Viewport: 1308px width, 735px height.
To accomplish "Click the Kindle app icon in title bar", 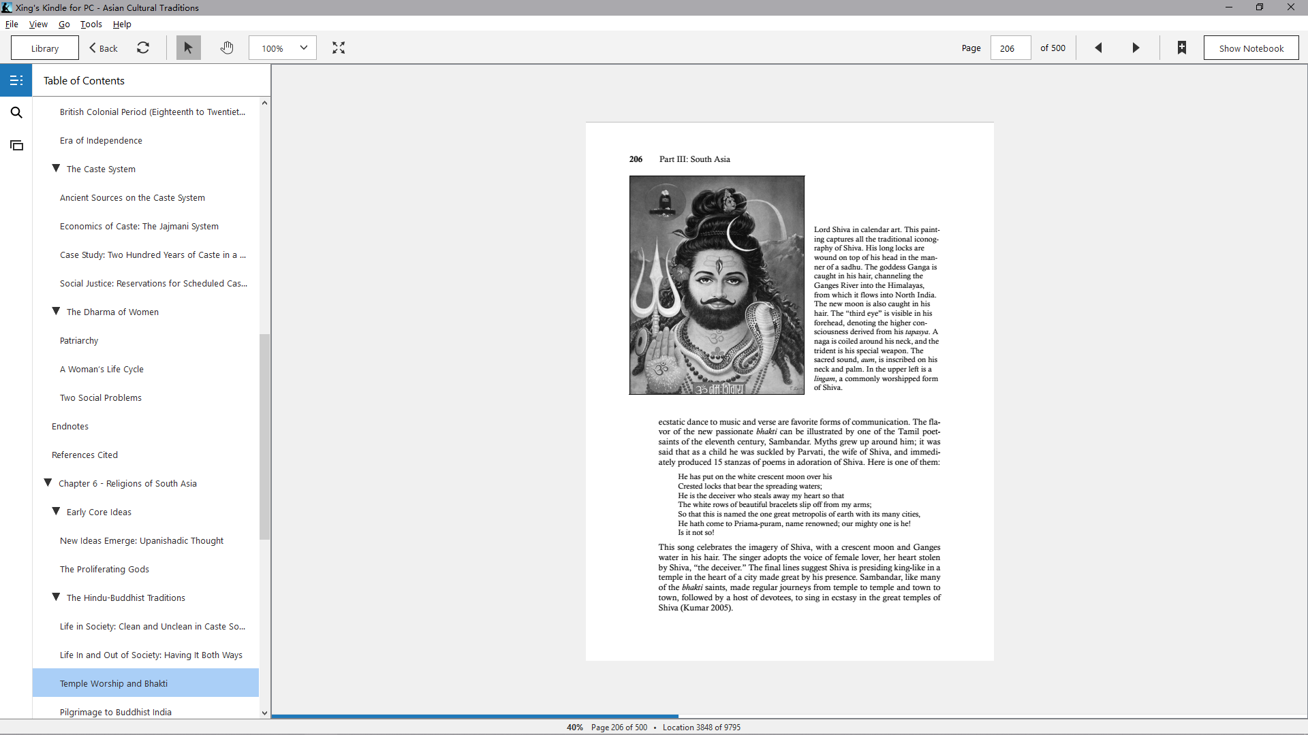I will (7, 7).
